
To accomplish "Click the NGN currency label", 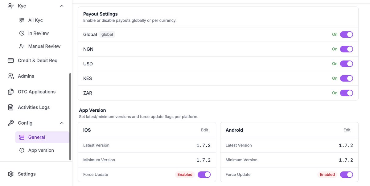I will pyautogui.click(x=88, y=49).
